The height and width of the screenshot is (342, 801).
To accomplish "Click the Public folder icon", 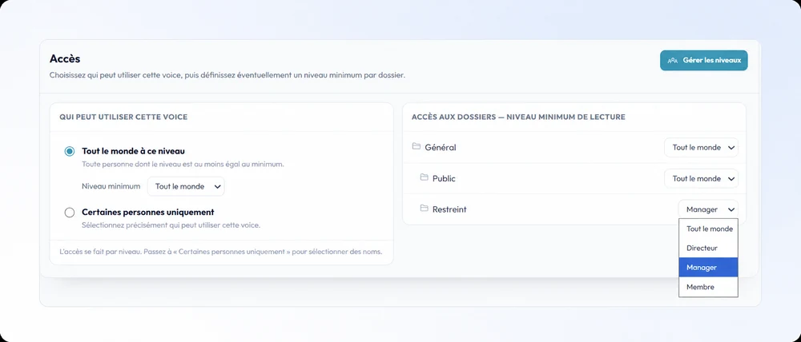I will [x=424, y=177].
